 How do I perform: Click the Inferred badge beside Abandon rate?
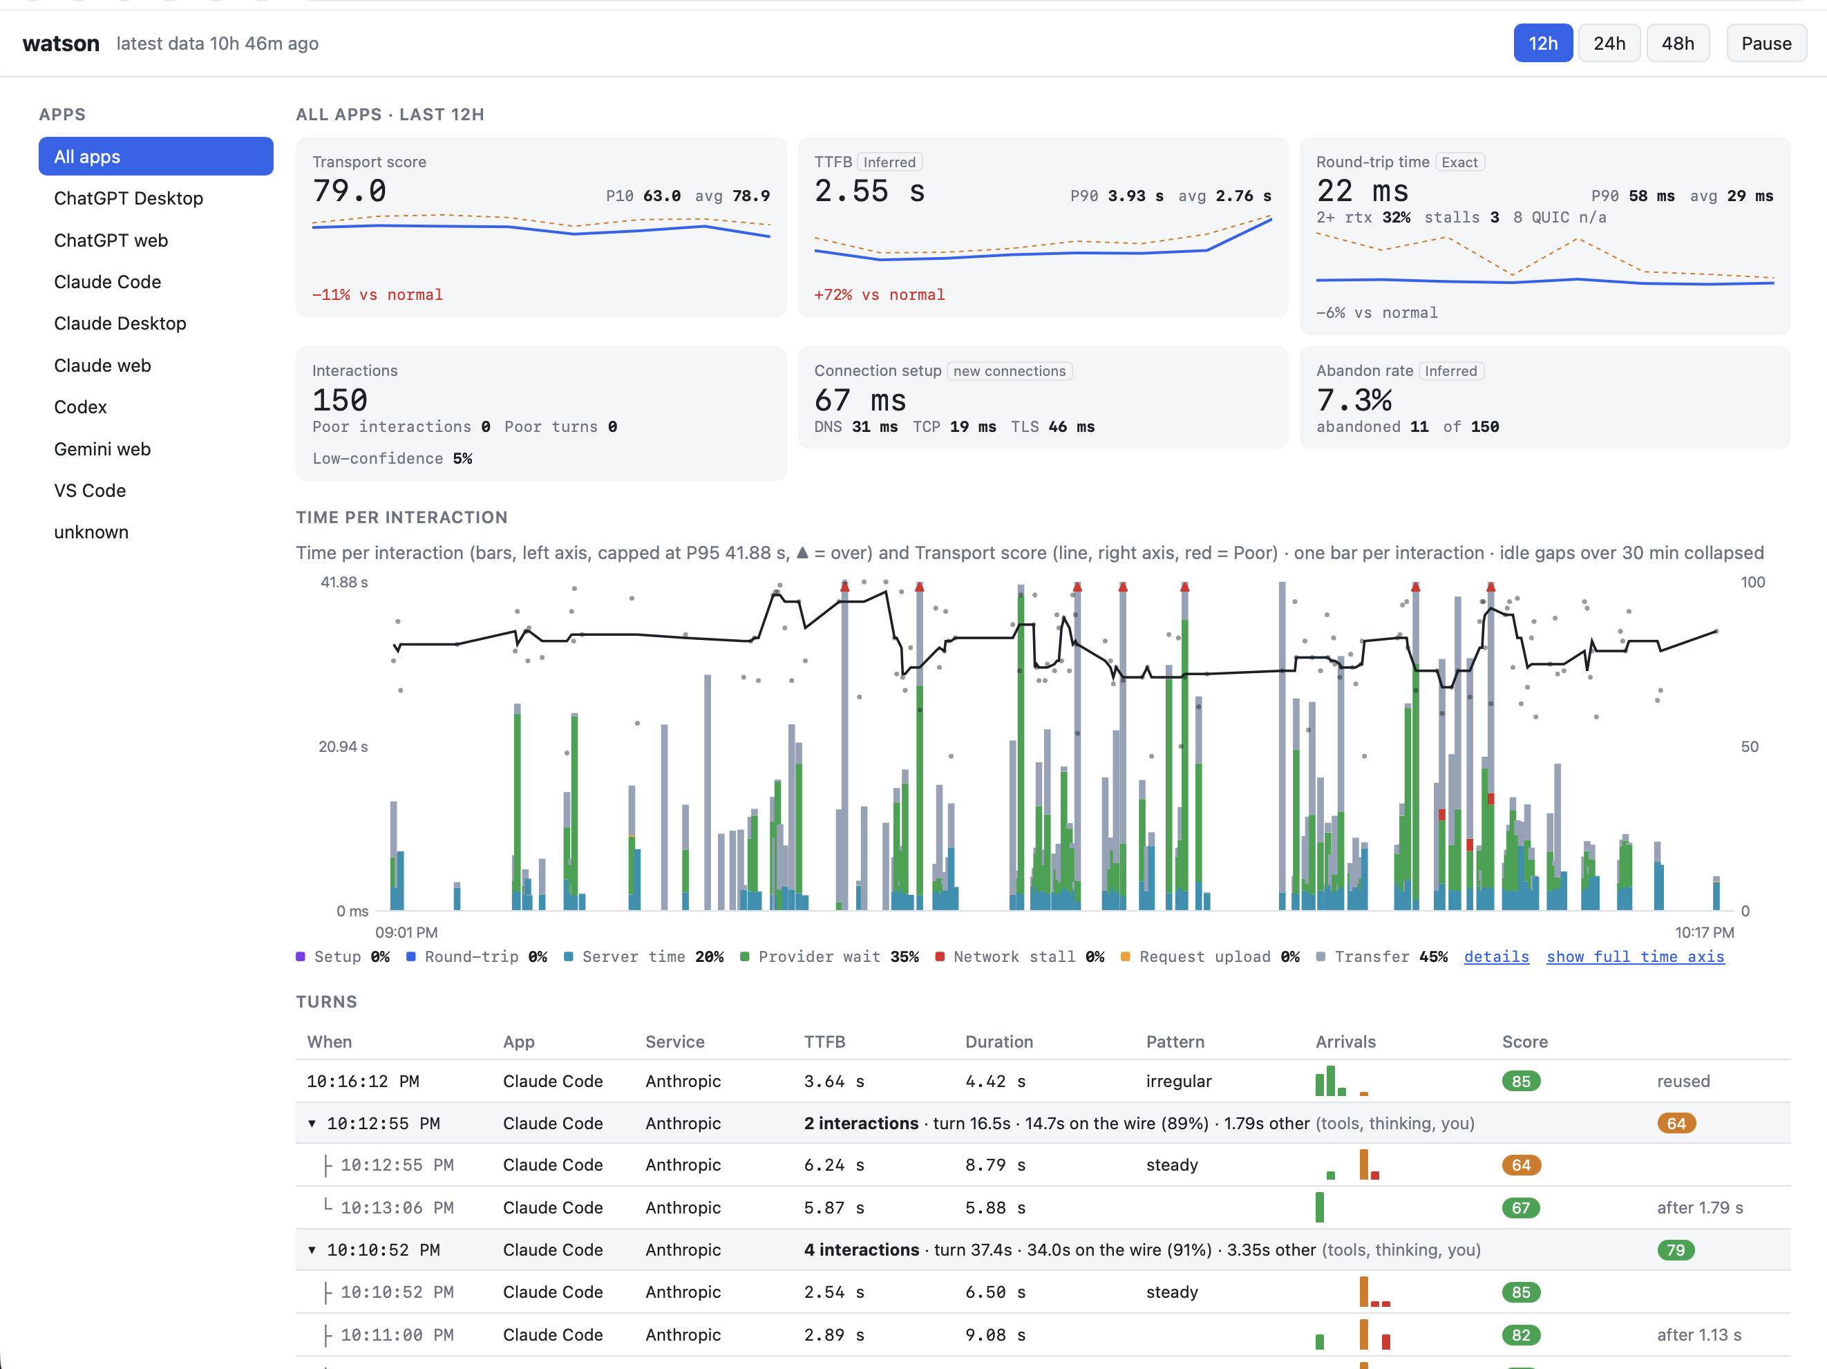(1450, 371)
